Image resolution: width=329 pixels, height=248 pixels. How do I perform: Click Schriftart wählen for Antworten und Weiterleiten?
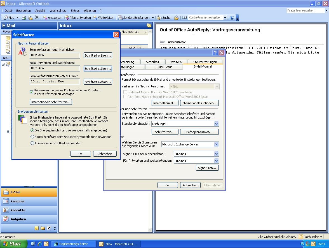[98, 68]
